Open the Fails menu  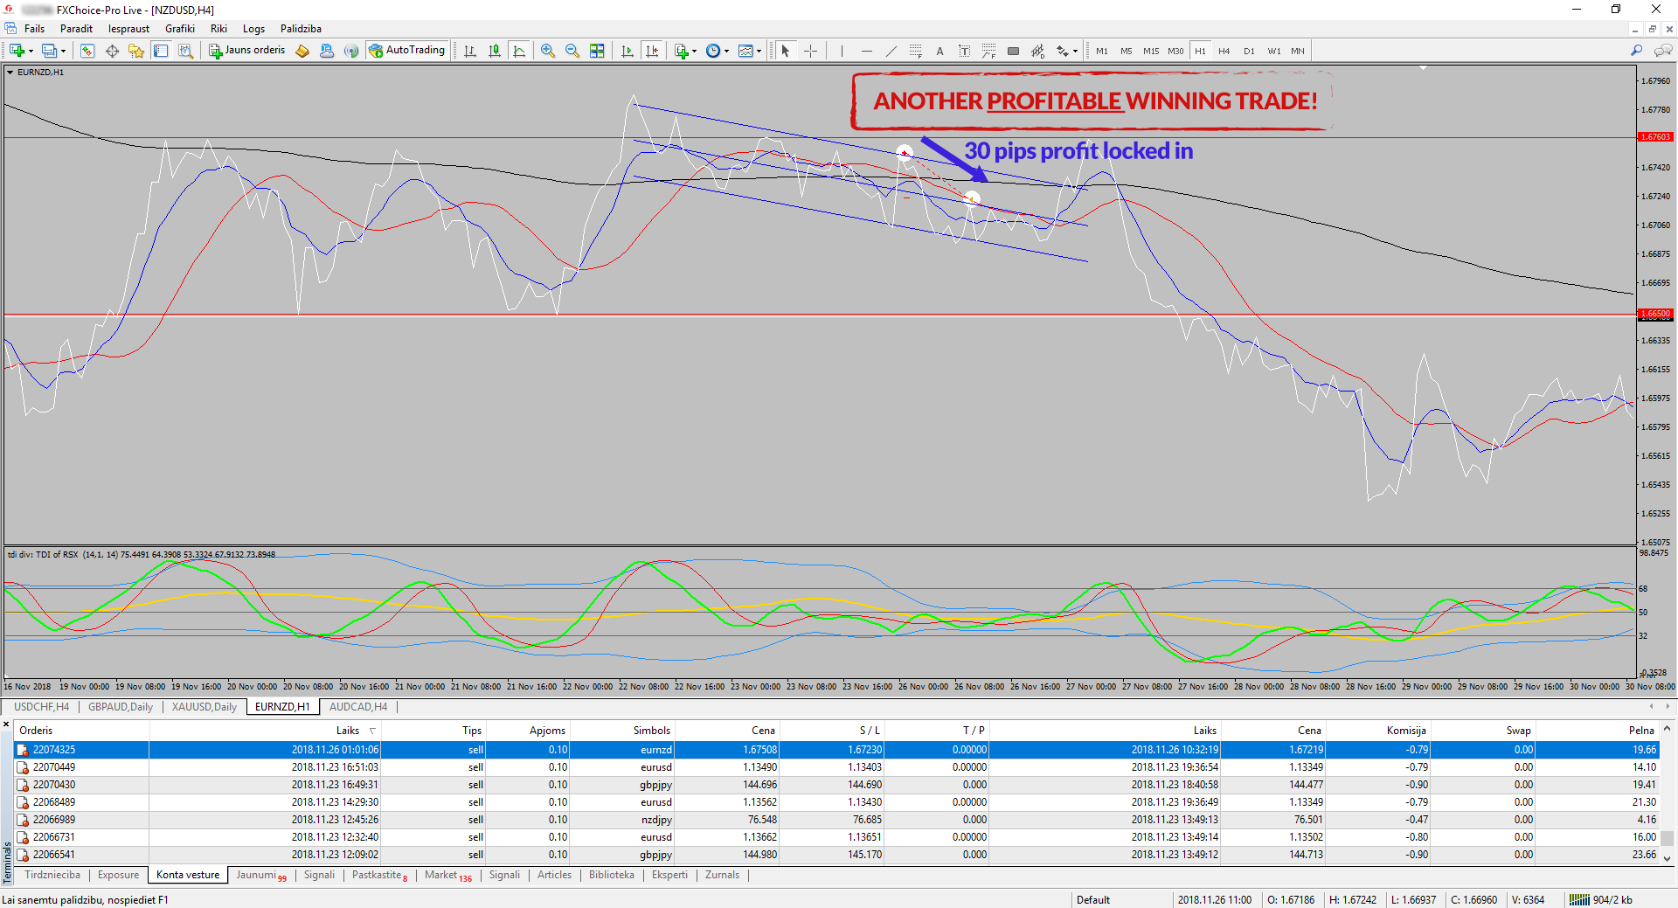coord(34,29)
